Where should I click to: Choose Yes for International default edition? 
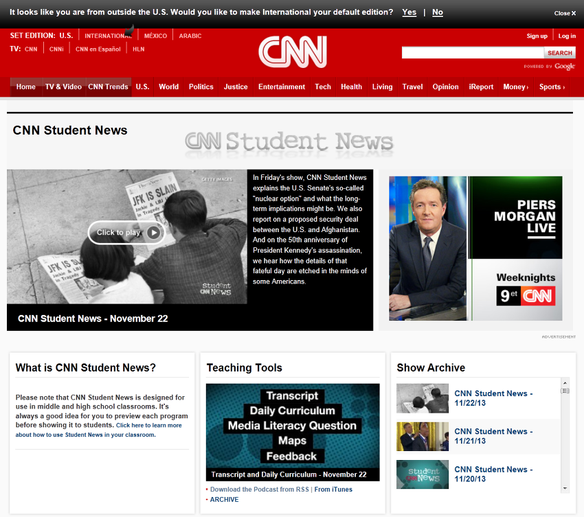pos(409,12)
